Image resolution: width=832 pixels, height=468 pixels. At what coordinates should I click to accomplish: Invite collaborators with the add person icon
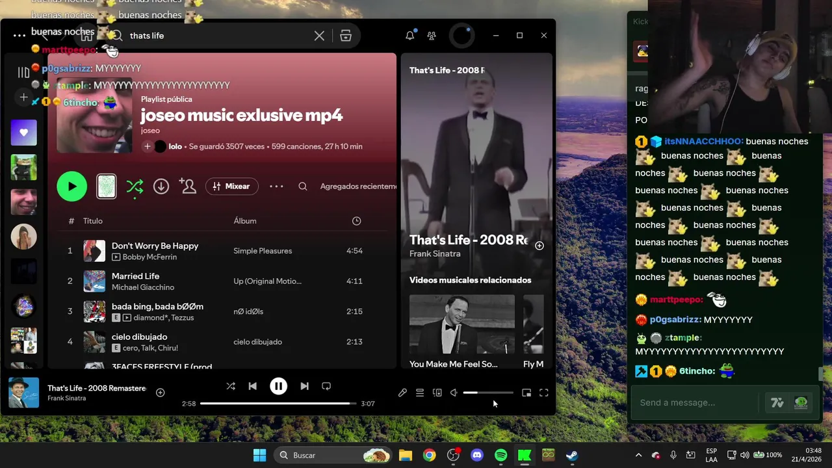pos(188,187)
